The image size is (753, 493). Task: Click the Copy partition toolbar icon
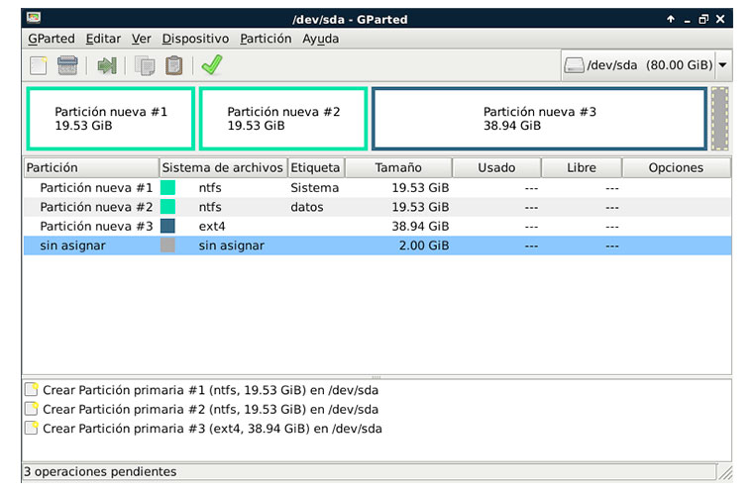pyautogui.click(x=145, y=65)
